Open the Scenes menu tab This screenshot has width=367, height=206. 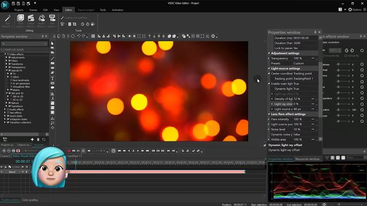coord(33,10)
